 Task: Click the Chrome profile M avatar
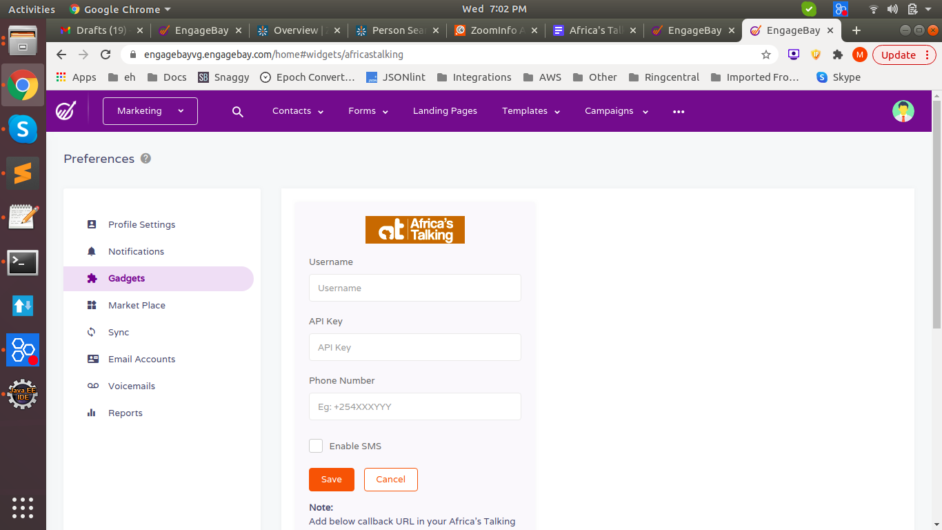[859, 55]
